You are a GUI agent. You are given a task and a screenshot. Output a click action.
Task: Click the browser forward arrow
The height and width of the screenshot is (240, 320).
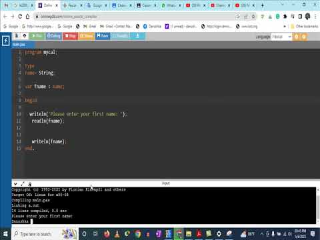pyautogui.click(x=13, y=17)
